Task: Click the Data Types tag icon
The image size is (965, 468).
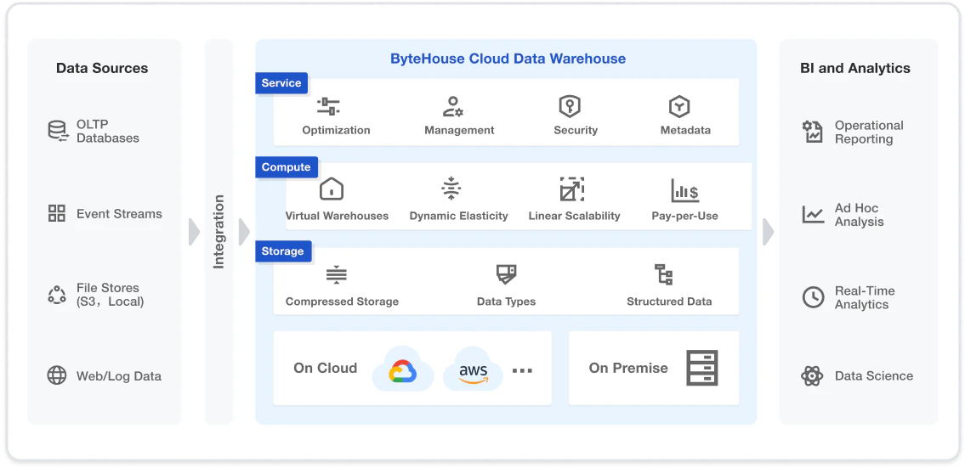Action: 507,274
